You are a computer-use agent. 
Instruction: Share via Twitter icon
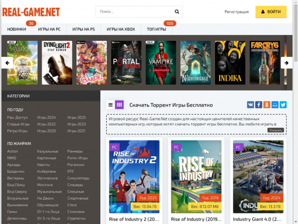[283, 105]
